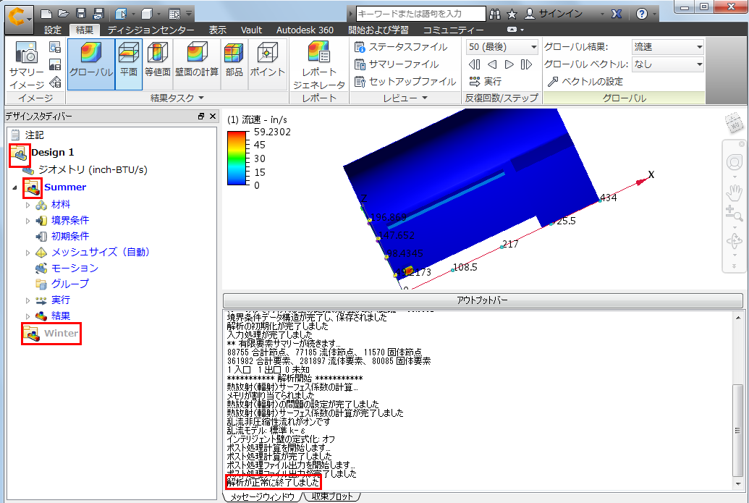Expand the 結果 tree node
Screen dimensions: 749x503
click(27, 316)
